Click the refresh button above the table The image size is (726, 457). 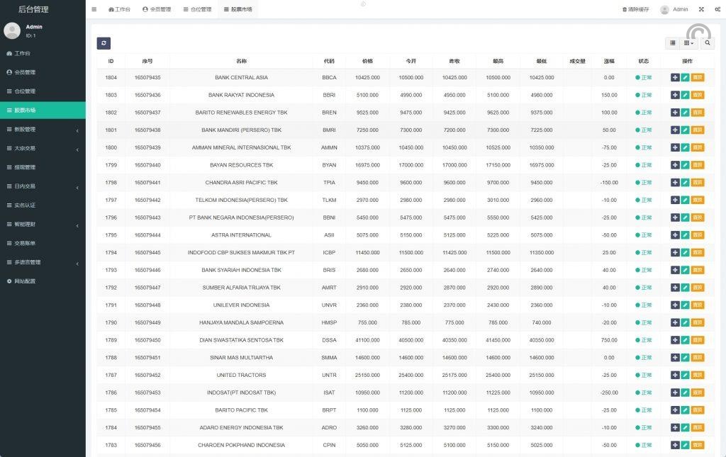click(104, 43)
